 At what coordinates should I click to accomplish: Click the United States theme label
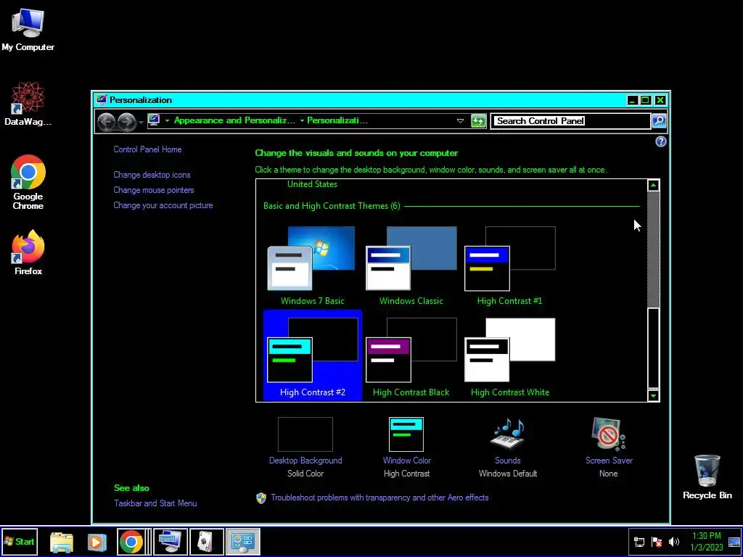[312, 184]
